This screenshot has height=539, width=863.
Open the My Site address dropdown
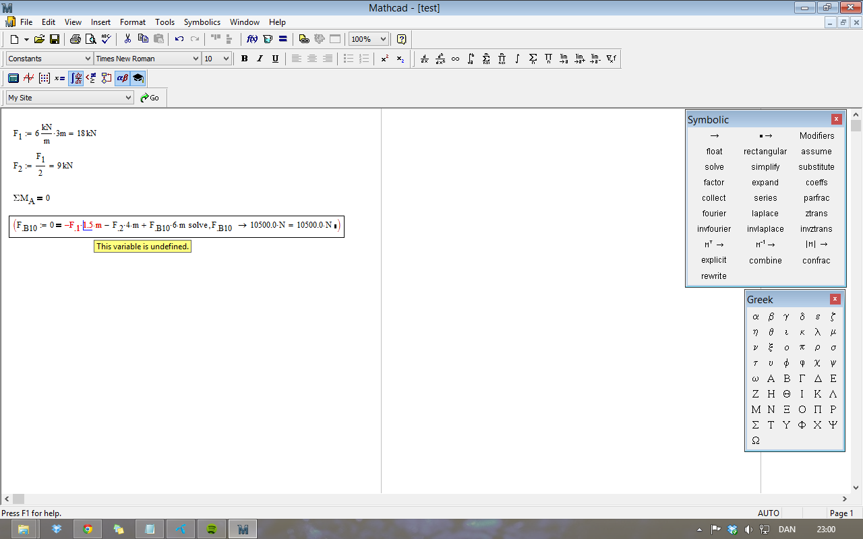129,98
